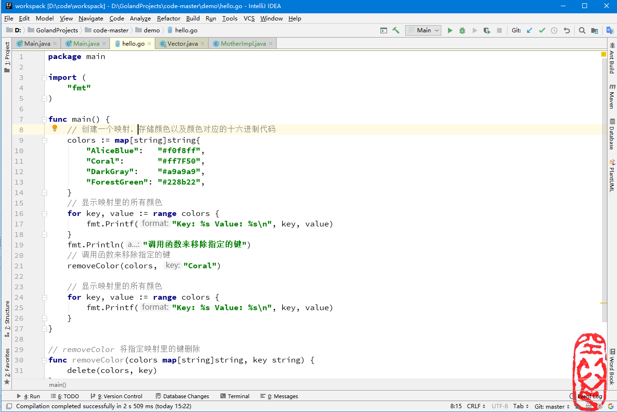Viewport: 617px width, 412px height.
Task: Open the 9: Version Control tool window
Action: click(117, 396)
